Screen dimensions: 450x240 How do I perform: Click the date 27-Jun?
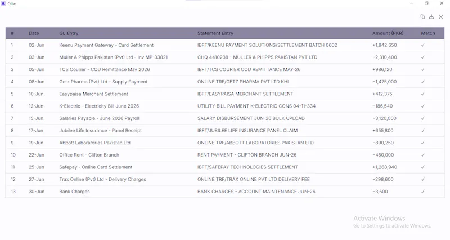point(37,179)
